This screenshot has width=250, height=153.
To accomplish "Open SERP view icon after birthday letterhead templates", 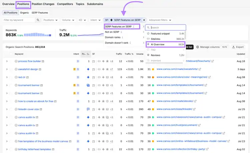I will coord(53,149).
